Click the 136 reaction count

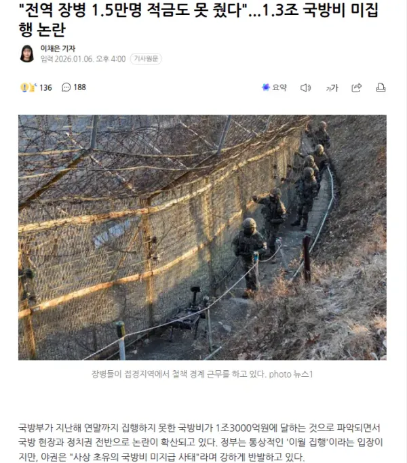45,87
